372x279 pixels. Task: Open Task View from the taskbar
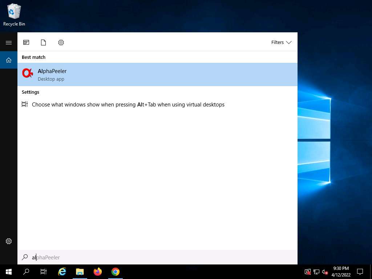pos(44,272)
